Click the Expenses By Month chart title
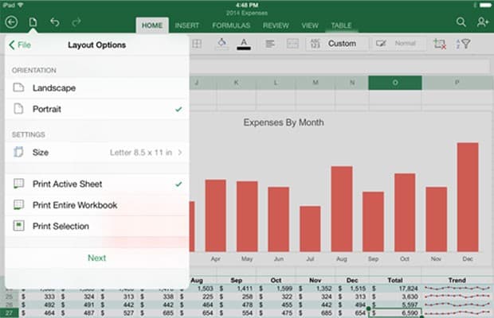Screen dimensions: 494x318 pyautogui.click(x=284, y=122)
